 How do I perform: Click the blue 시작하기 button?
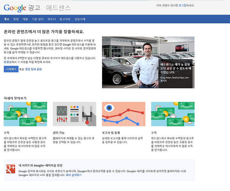11,69
